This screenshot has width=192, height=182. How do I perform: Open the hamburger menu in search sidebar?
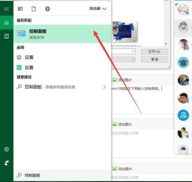[x=6, y=9]
